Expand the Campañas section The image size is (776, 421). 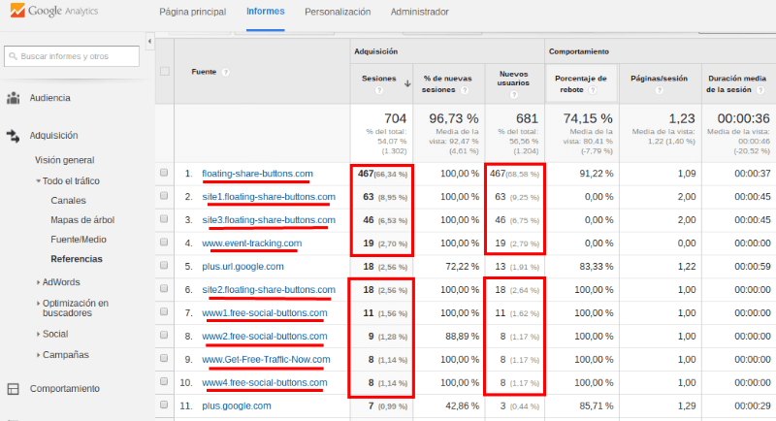point(38,355)
